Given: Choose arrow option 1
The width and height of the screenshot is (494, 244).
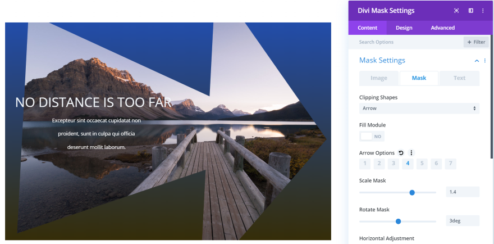Looking at the screenshot, I should click(x=365, y=164).
